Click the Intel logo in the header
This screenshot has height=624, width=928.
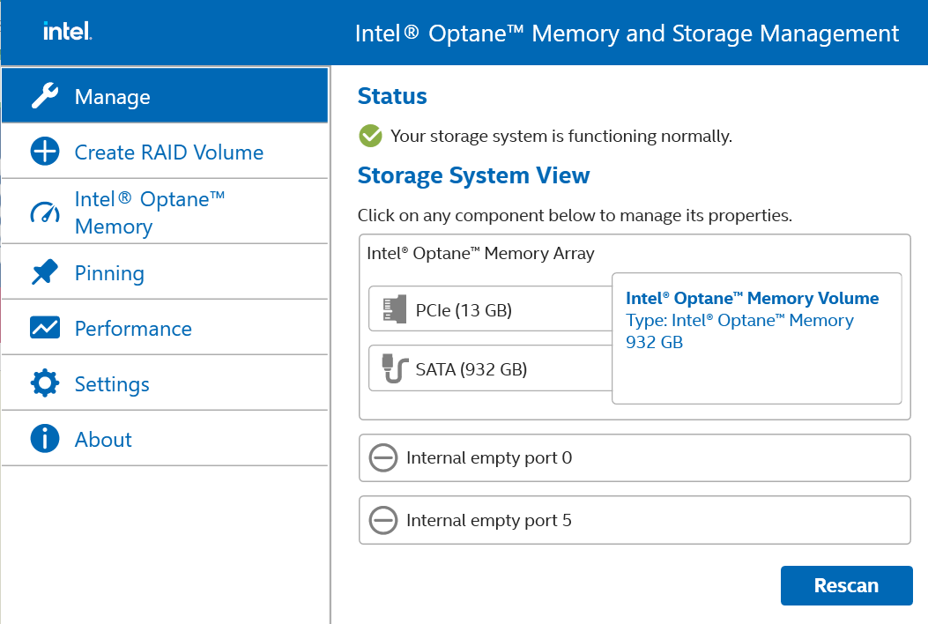(67, 33)
